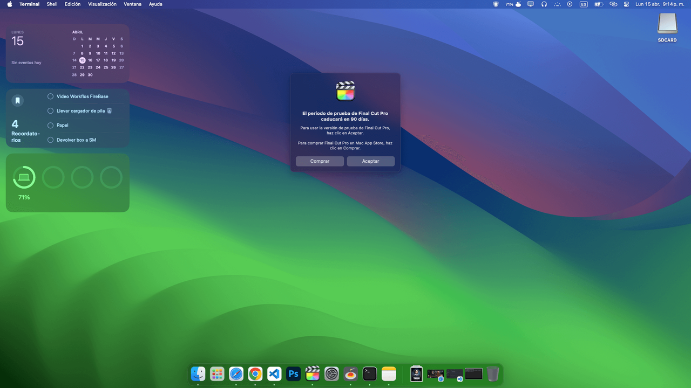Open Launchpad from the Dock
The width and height of the screenshot is (691, 388).
click(217, 373)
